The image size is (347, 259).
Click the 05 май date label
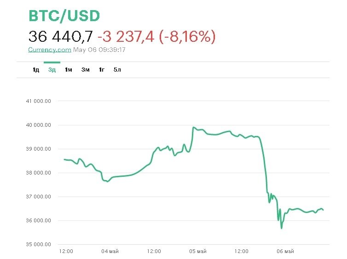(x=197, y=251)
